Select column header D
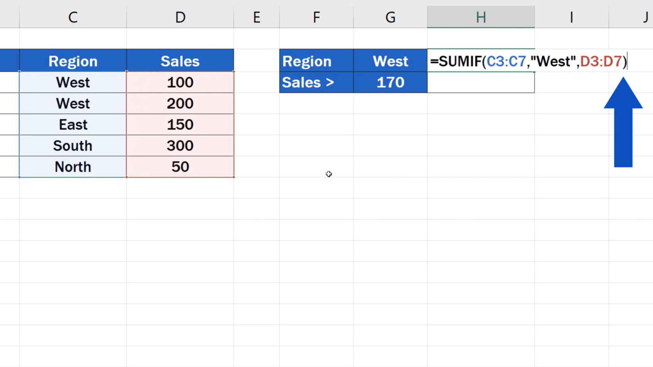Image resolution: width=653 pixels, height=367 pixels. (x=180, y=17)
